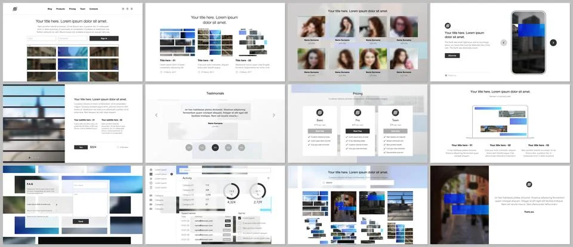The width and height of the screenshot is (573, 247).
Task: Click the donut chart above 4,324
Action: [232, 191]
